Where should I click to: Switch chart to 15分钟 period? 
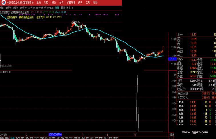coord(23,8)
